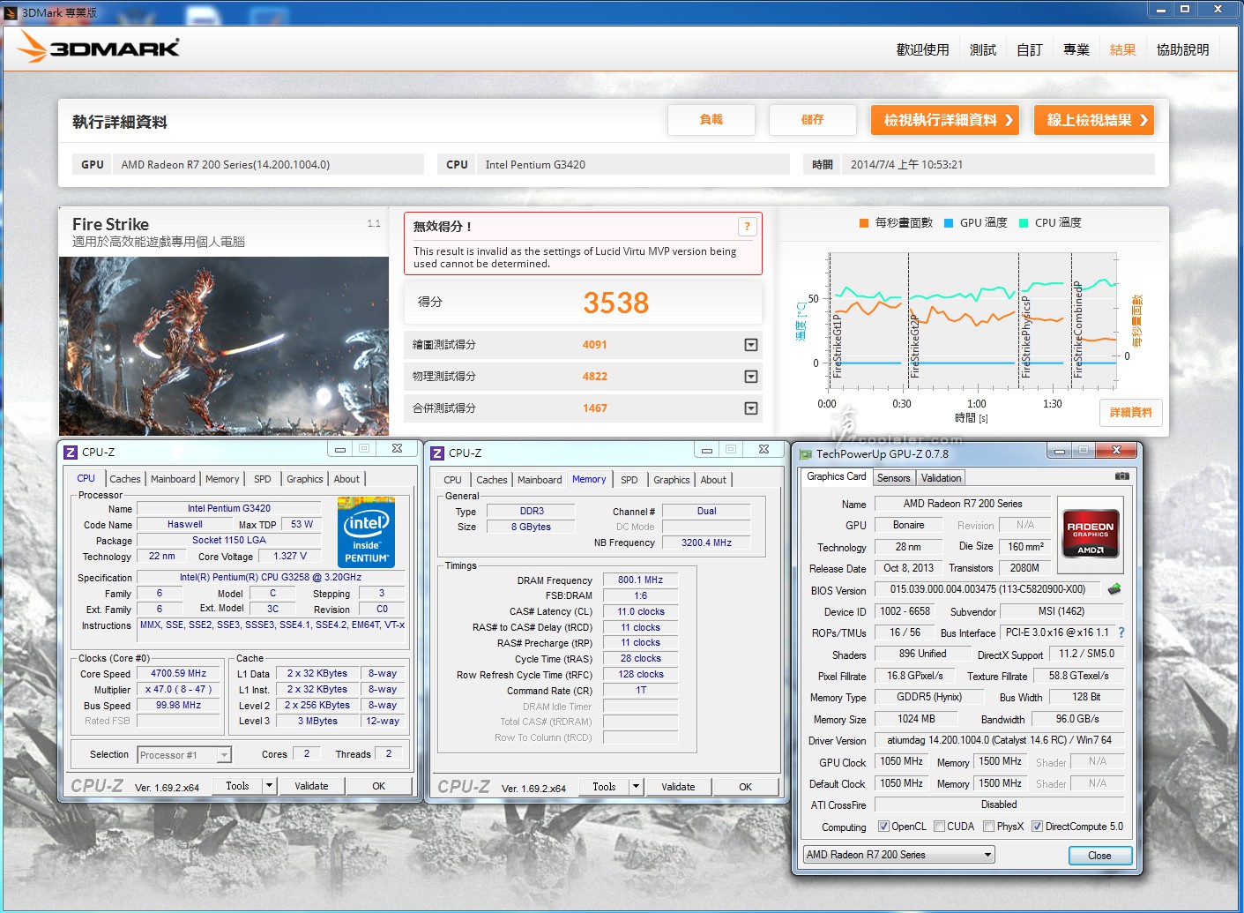Open Tools dropdown arrow in CPU-Z CPU window
The height and width of the screenshot is (913, 1244).
pos(269,786)
